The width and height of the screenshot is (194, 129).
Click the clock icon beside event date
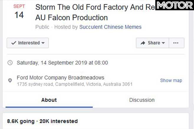tap(10, 63)
